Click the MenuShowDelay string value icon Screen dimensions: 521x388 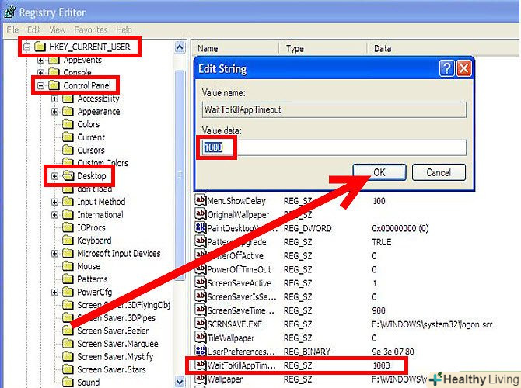pyautogui.click(x=201, y=200)
